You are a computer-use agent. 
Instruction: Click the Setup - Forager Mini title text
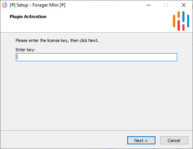pyautogui.click(x=38, y=5)
